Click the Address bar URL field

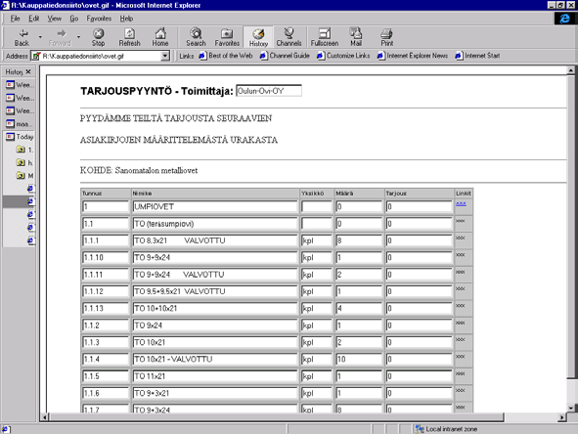pos(96,56)
